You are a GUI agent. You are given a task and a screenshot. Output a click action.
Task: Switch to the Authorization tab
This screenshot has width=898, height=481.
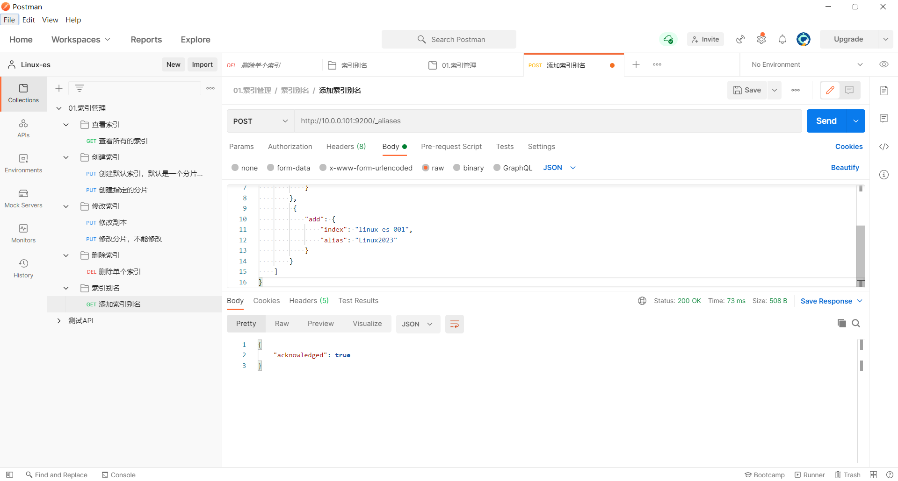290,147
